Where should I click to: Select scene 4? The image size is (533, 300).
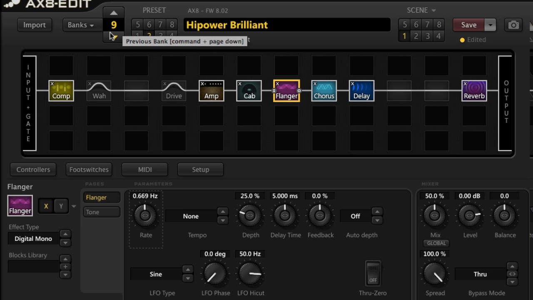point(438,36)
